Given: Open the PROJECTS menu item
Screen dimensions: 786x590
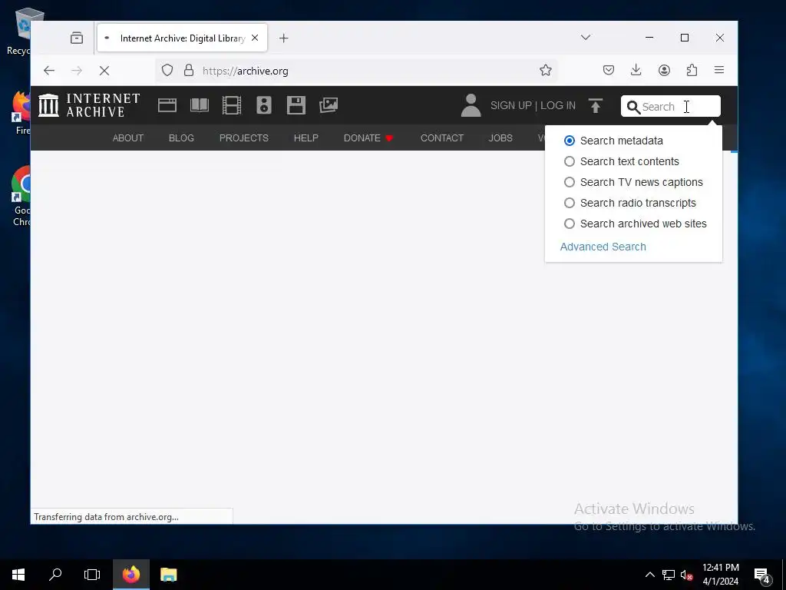Looking at the screenshot, I should 244,138.
